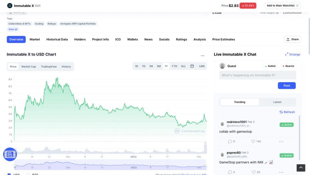The width and height of the screenshot is (310, 175).
Task: Click the Enlarge chat icon
Action: [287, 54]
